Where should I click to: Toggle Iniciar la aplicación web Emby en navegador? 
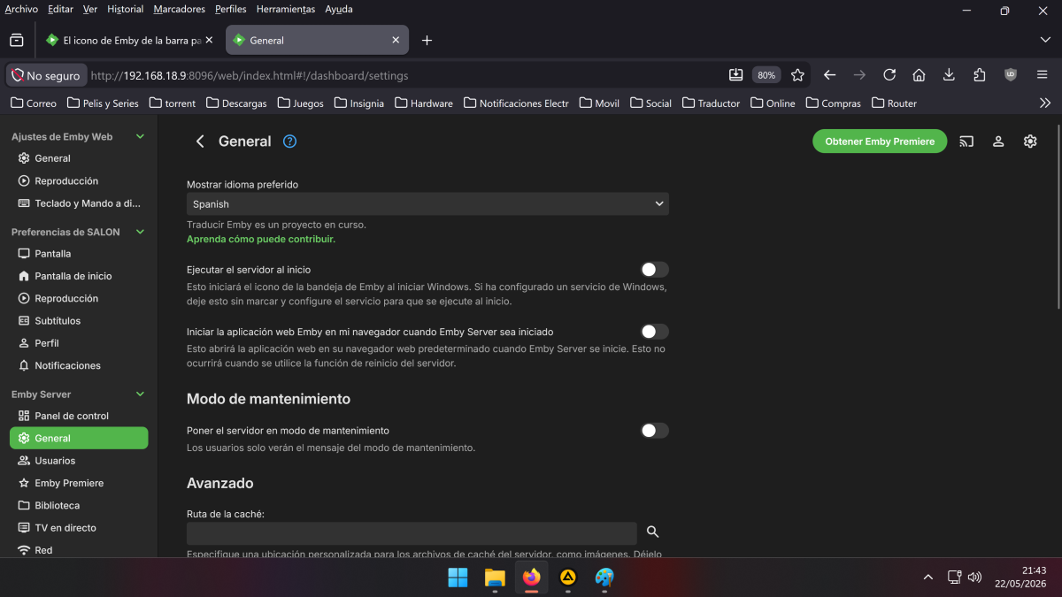click(654, 332)
